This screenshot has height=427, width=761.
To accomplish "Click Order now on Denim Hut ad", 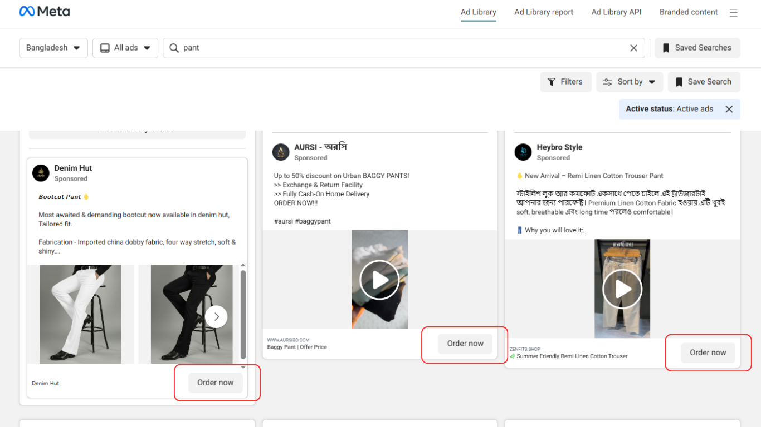I will (x=216, y=383).
